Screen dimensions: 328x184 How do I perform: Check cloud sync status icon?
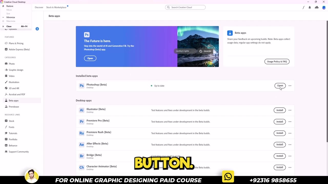[x=317, y=7]
